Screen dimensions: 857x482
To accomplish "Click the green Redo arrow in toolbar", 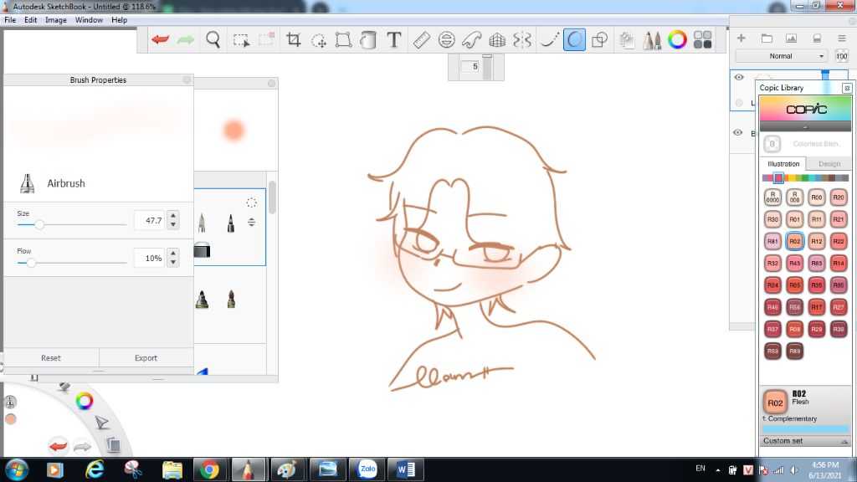I will 186,39.
